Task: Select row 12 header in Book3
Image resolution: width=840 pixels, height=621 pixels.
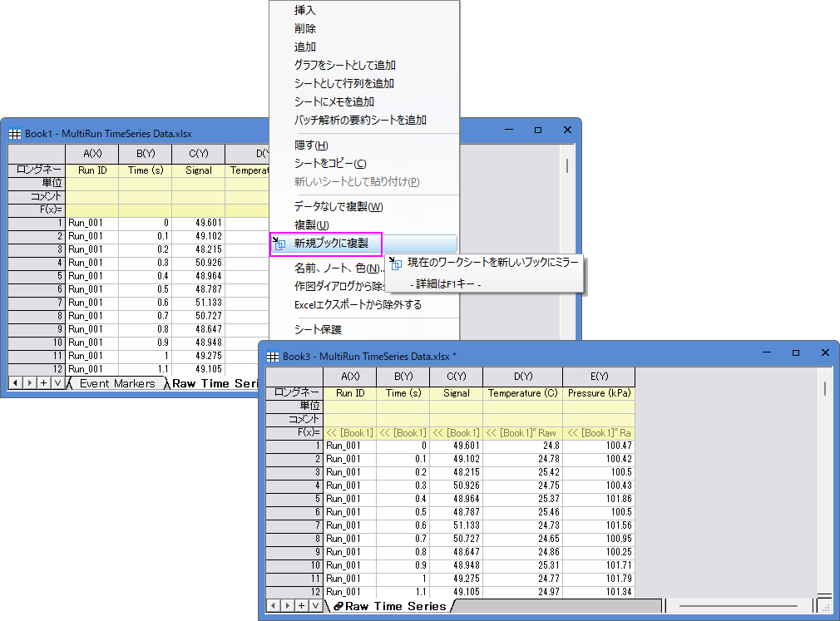Action: point(294,592)
